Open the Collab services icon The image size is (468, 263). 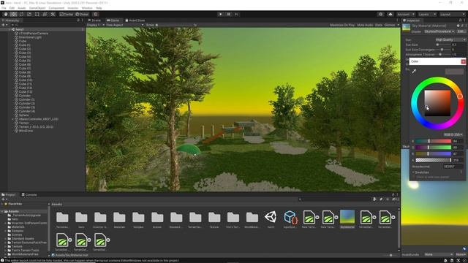[380, 14]
